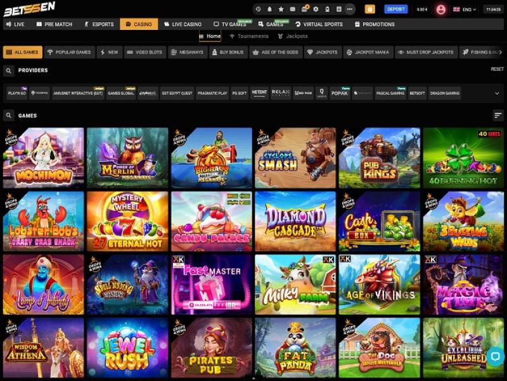Open the ENG language dropdown
The width and height of the screenshot is (507, 381).
click(x=466, y=10)
